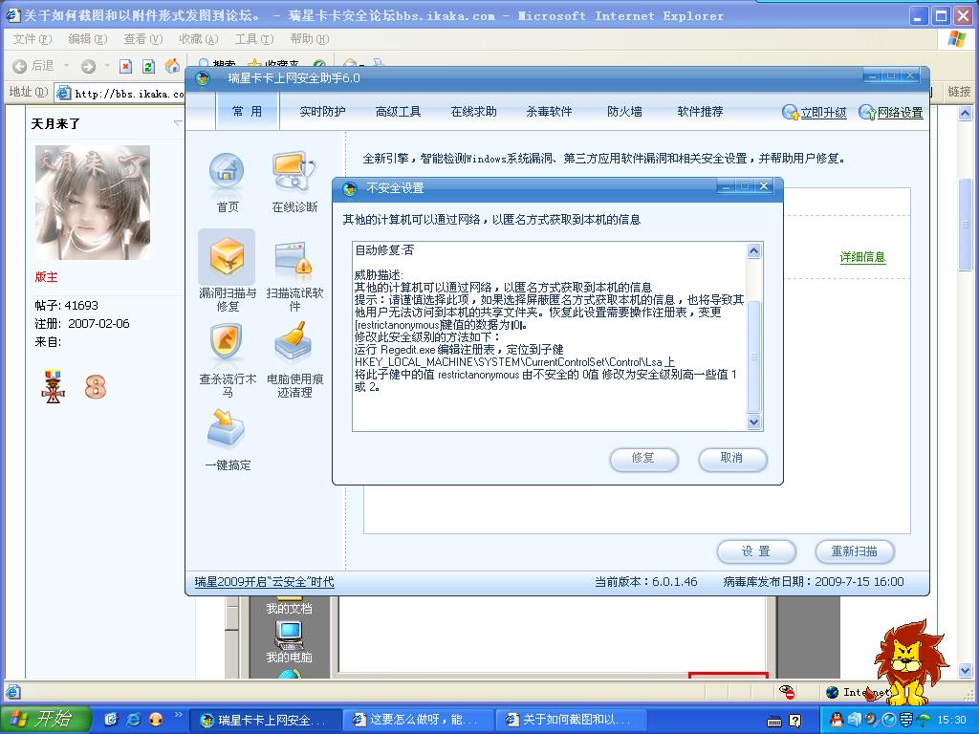Click the 重新扫描 rescan button
Image resolution: width=979 pixels, height=734 pixels.
pos(854,551)
